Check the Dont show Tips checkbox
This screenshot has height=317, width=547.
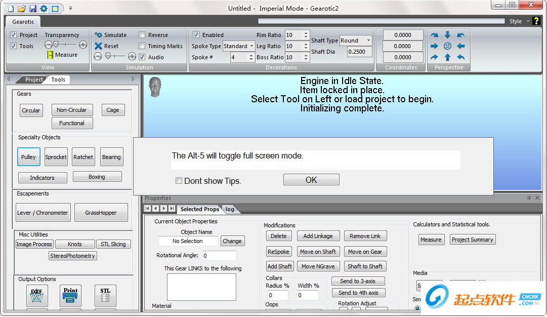179,180
